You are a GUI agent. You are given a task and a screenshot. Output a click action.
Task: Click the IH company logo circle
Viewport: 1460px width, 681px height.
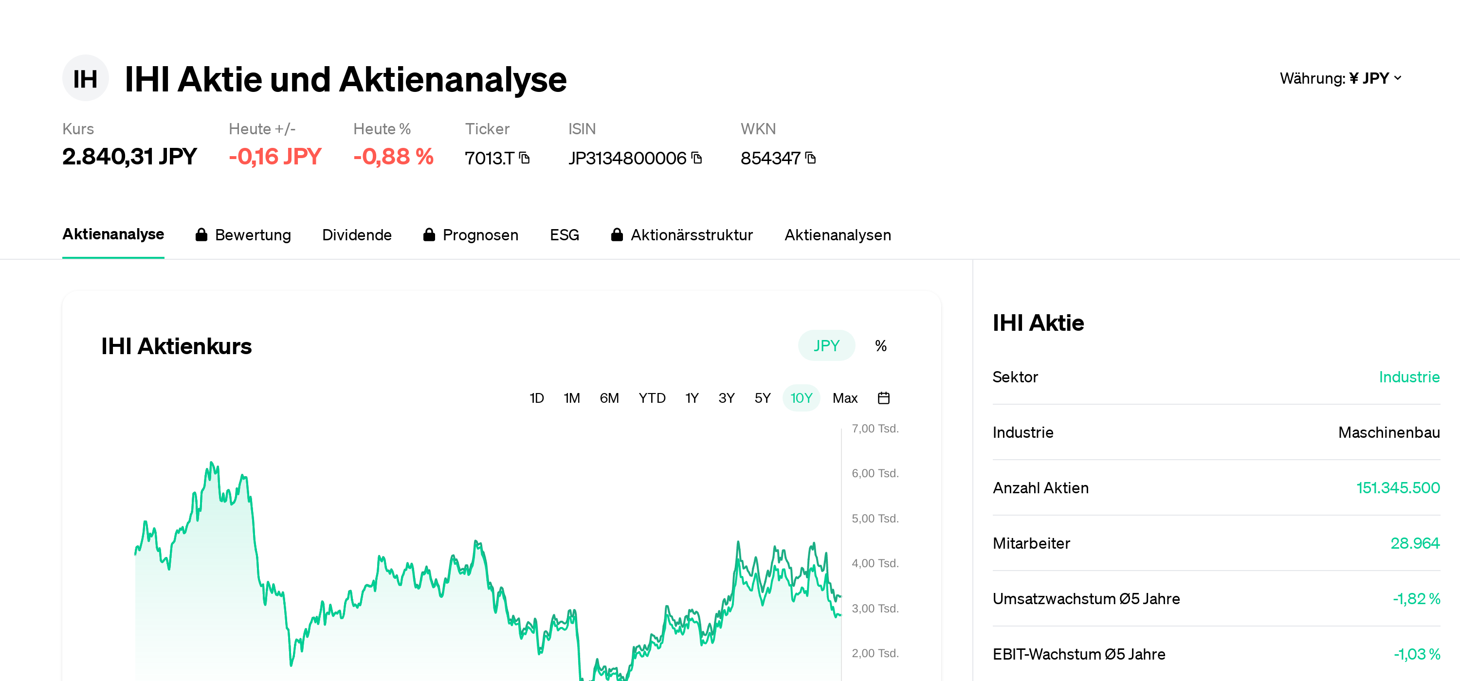click(x=85, y=78)
